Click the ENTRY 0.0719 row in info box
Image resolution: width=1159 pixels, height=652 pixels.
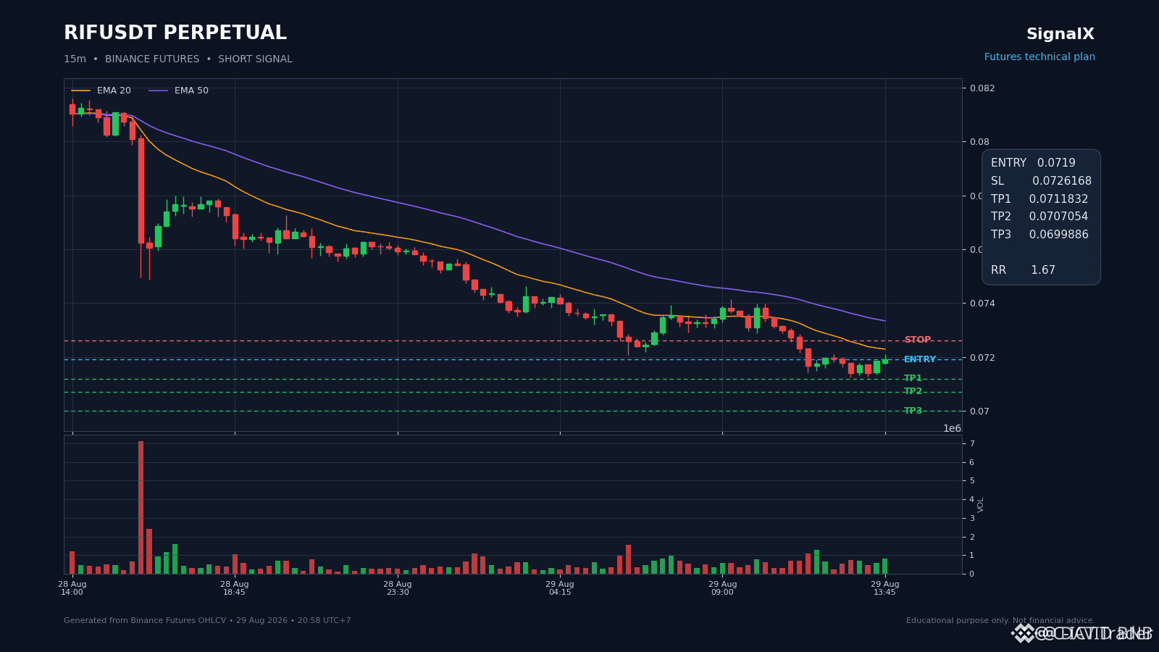click(1033, 163)
